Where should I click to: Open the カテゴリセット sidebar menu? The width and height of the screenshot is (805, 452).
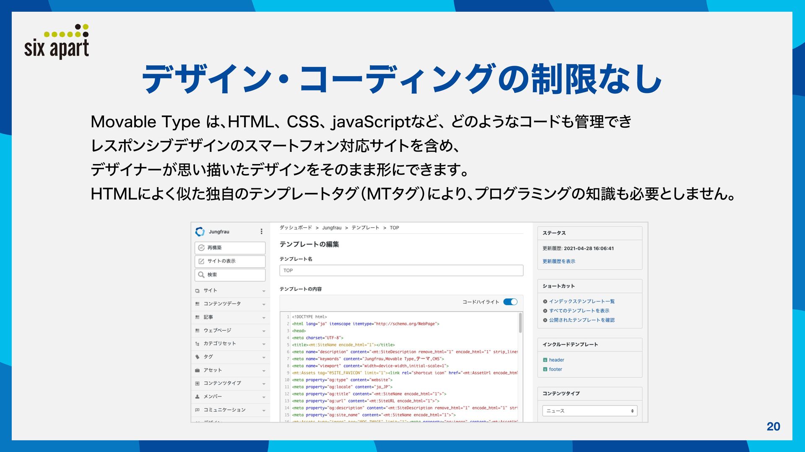230,344
